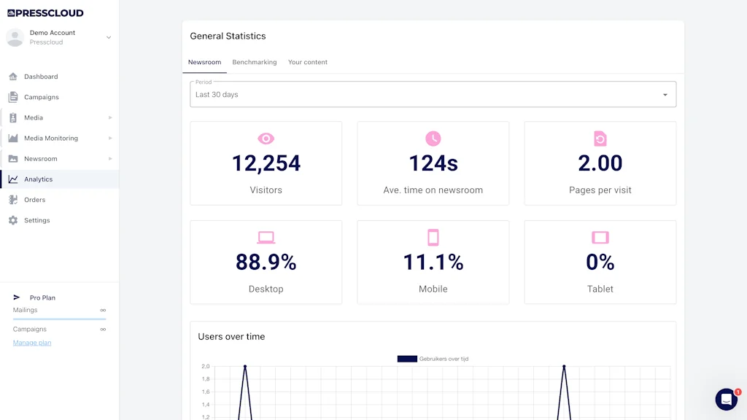Open the Period dropdown
Screen dimensions: 747x420
(x=433, y=93)
